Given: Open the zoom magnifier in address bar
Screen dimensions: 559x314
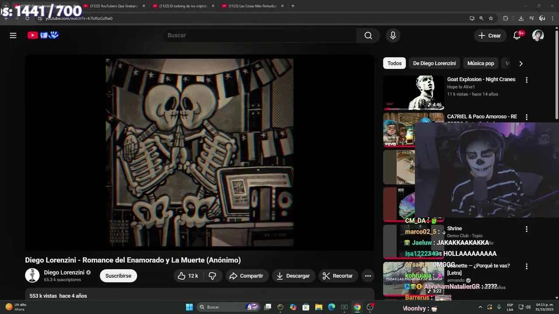Looking at the screenshot, I should tap(481, 18).
